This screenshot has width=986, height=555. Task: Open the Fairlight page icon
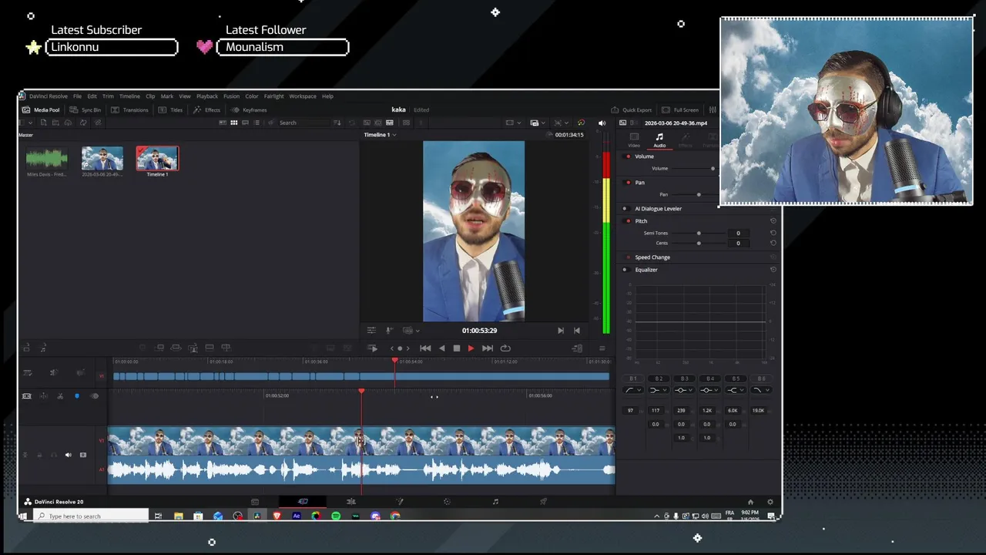point(495,502)
